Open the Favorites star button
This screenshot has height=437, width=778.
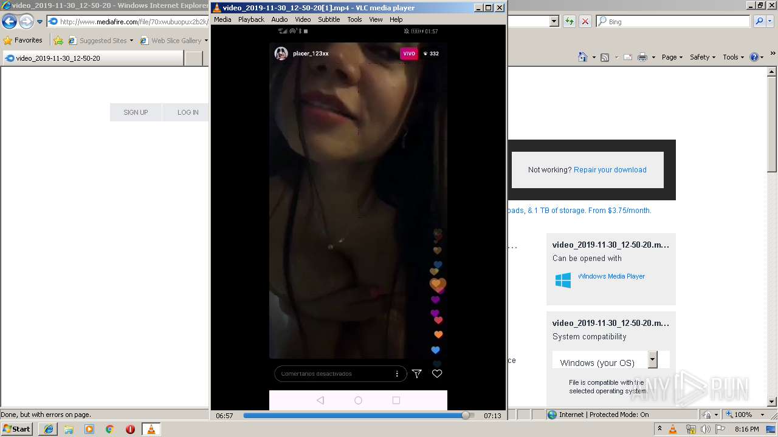click(x=23, y=41)
